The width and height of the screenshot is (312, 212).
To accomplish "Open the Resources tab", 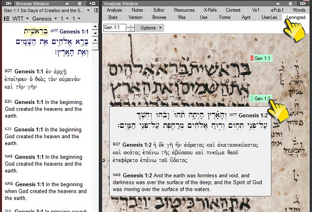I will coord(184,10).
